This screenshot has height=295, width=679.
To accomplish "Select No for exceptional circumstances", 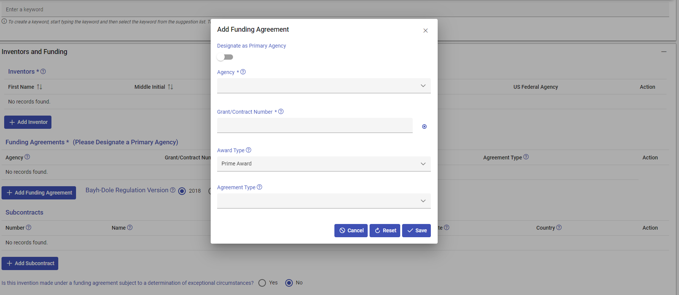I will [289, 283].
